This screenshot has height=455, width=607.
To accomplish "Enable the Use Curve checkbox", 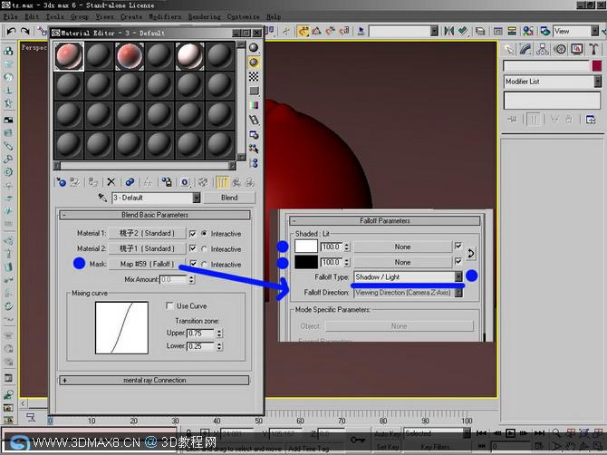I will click(169, 306).
